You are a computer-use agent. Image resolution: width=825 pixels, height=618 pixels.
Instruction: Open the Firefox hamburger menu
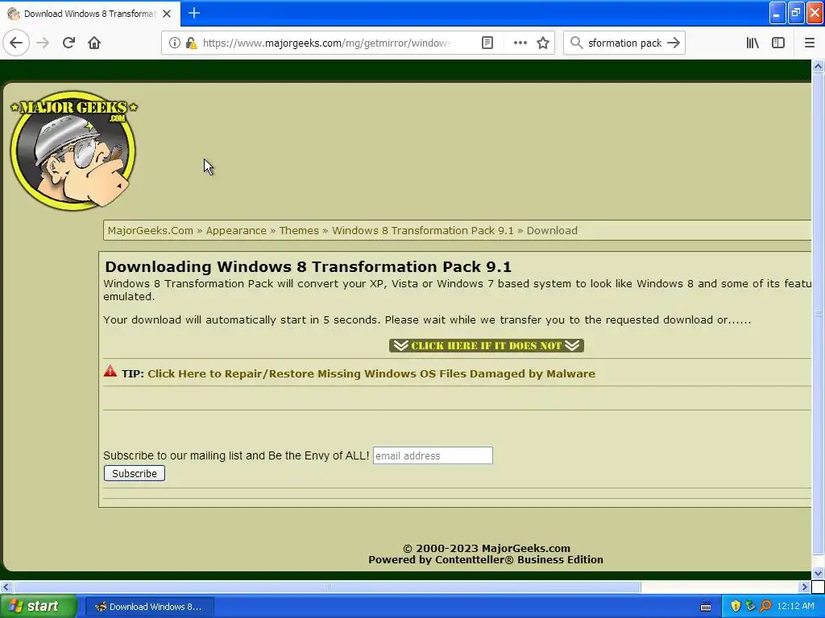(x=809, y=43)
